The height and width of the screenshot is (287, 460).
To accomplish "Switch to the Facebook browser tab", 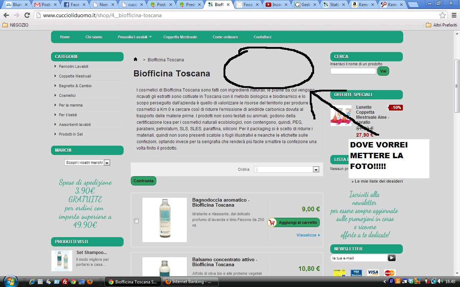I will pyautogui.click(x=75, y=5).
